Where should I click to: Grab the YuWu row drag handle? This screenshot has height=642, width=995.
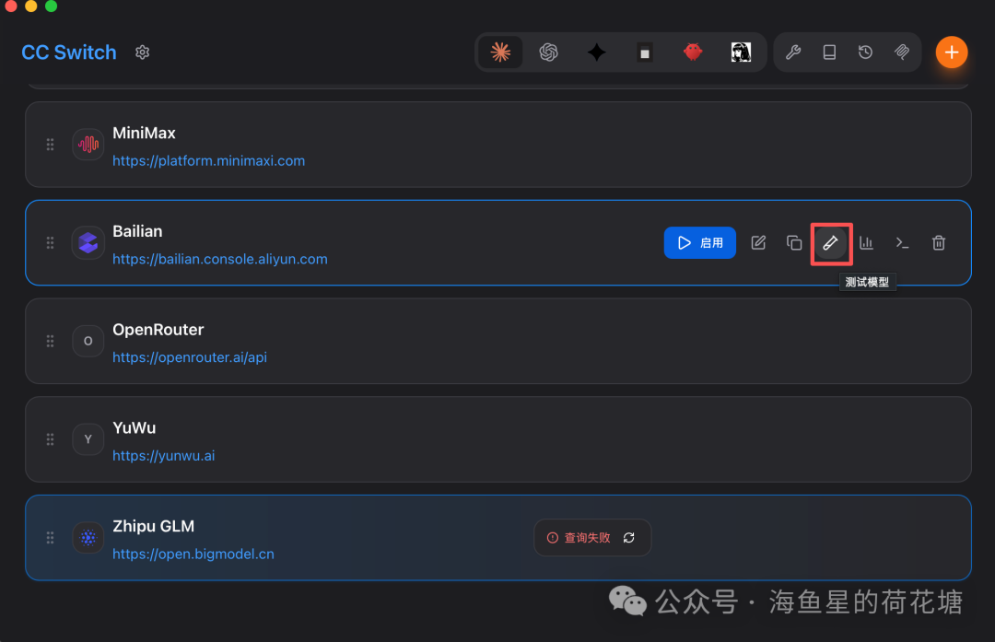[x=50, y=439]
